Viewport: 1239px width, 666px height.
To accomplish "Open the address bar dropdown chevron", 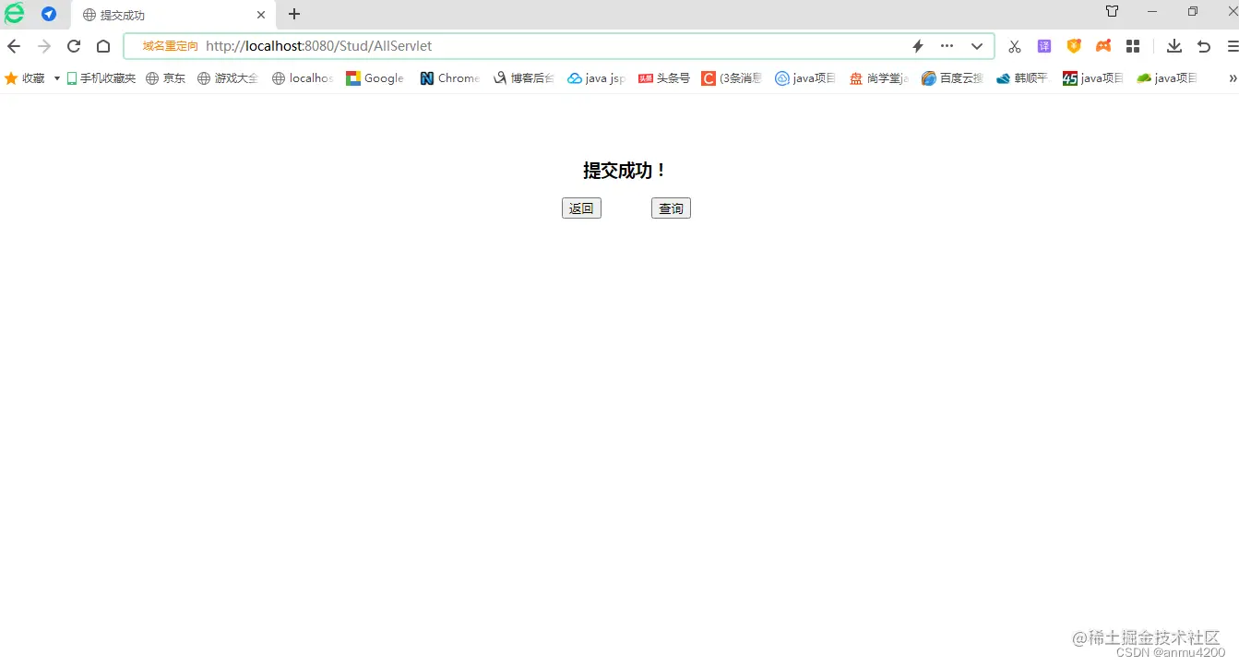I will pos(977,45).
